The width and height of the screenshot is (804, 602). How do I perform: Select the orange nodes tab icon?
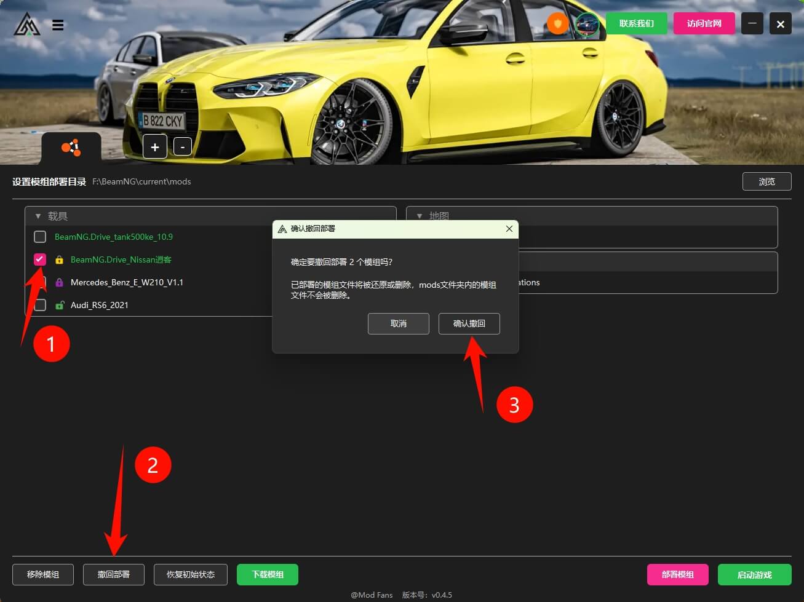[71, 148]
